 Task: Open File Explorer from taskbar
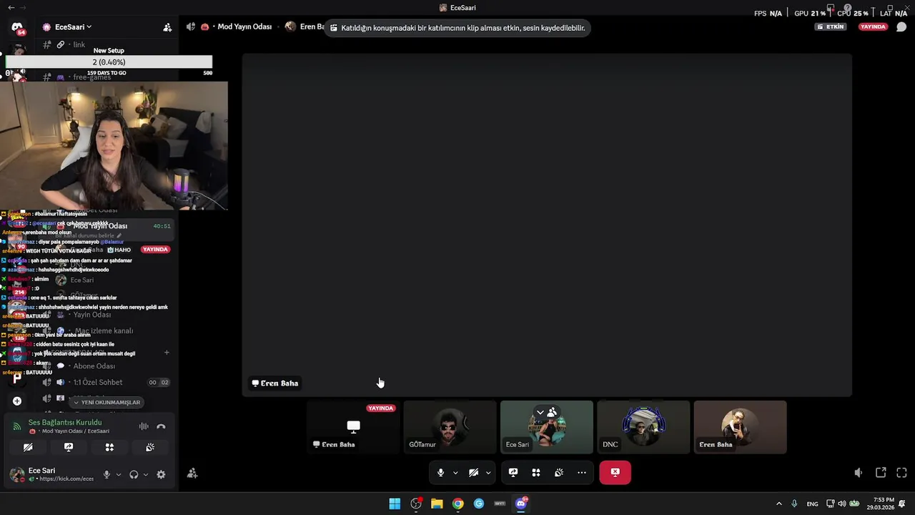(437, 504)
